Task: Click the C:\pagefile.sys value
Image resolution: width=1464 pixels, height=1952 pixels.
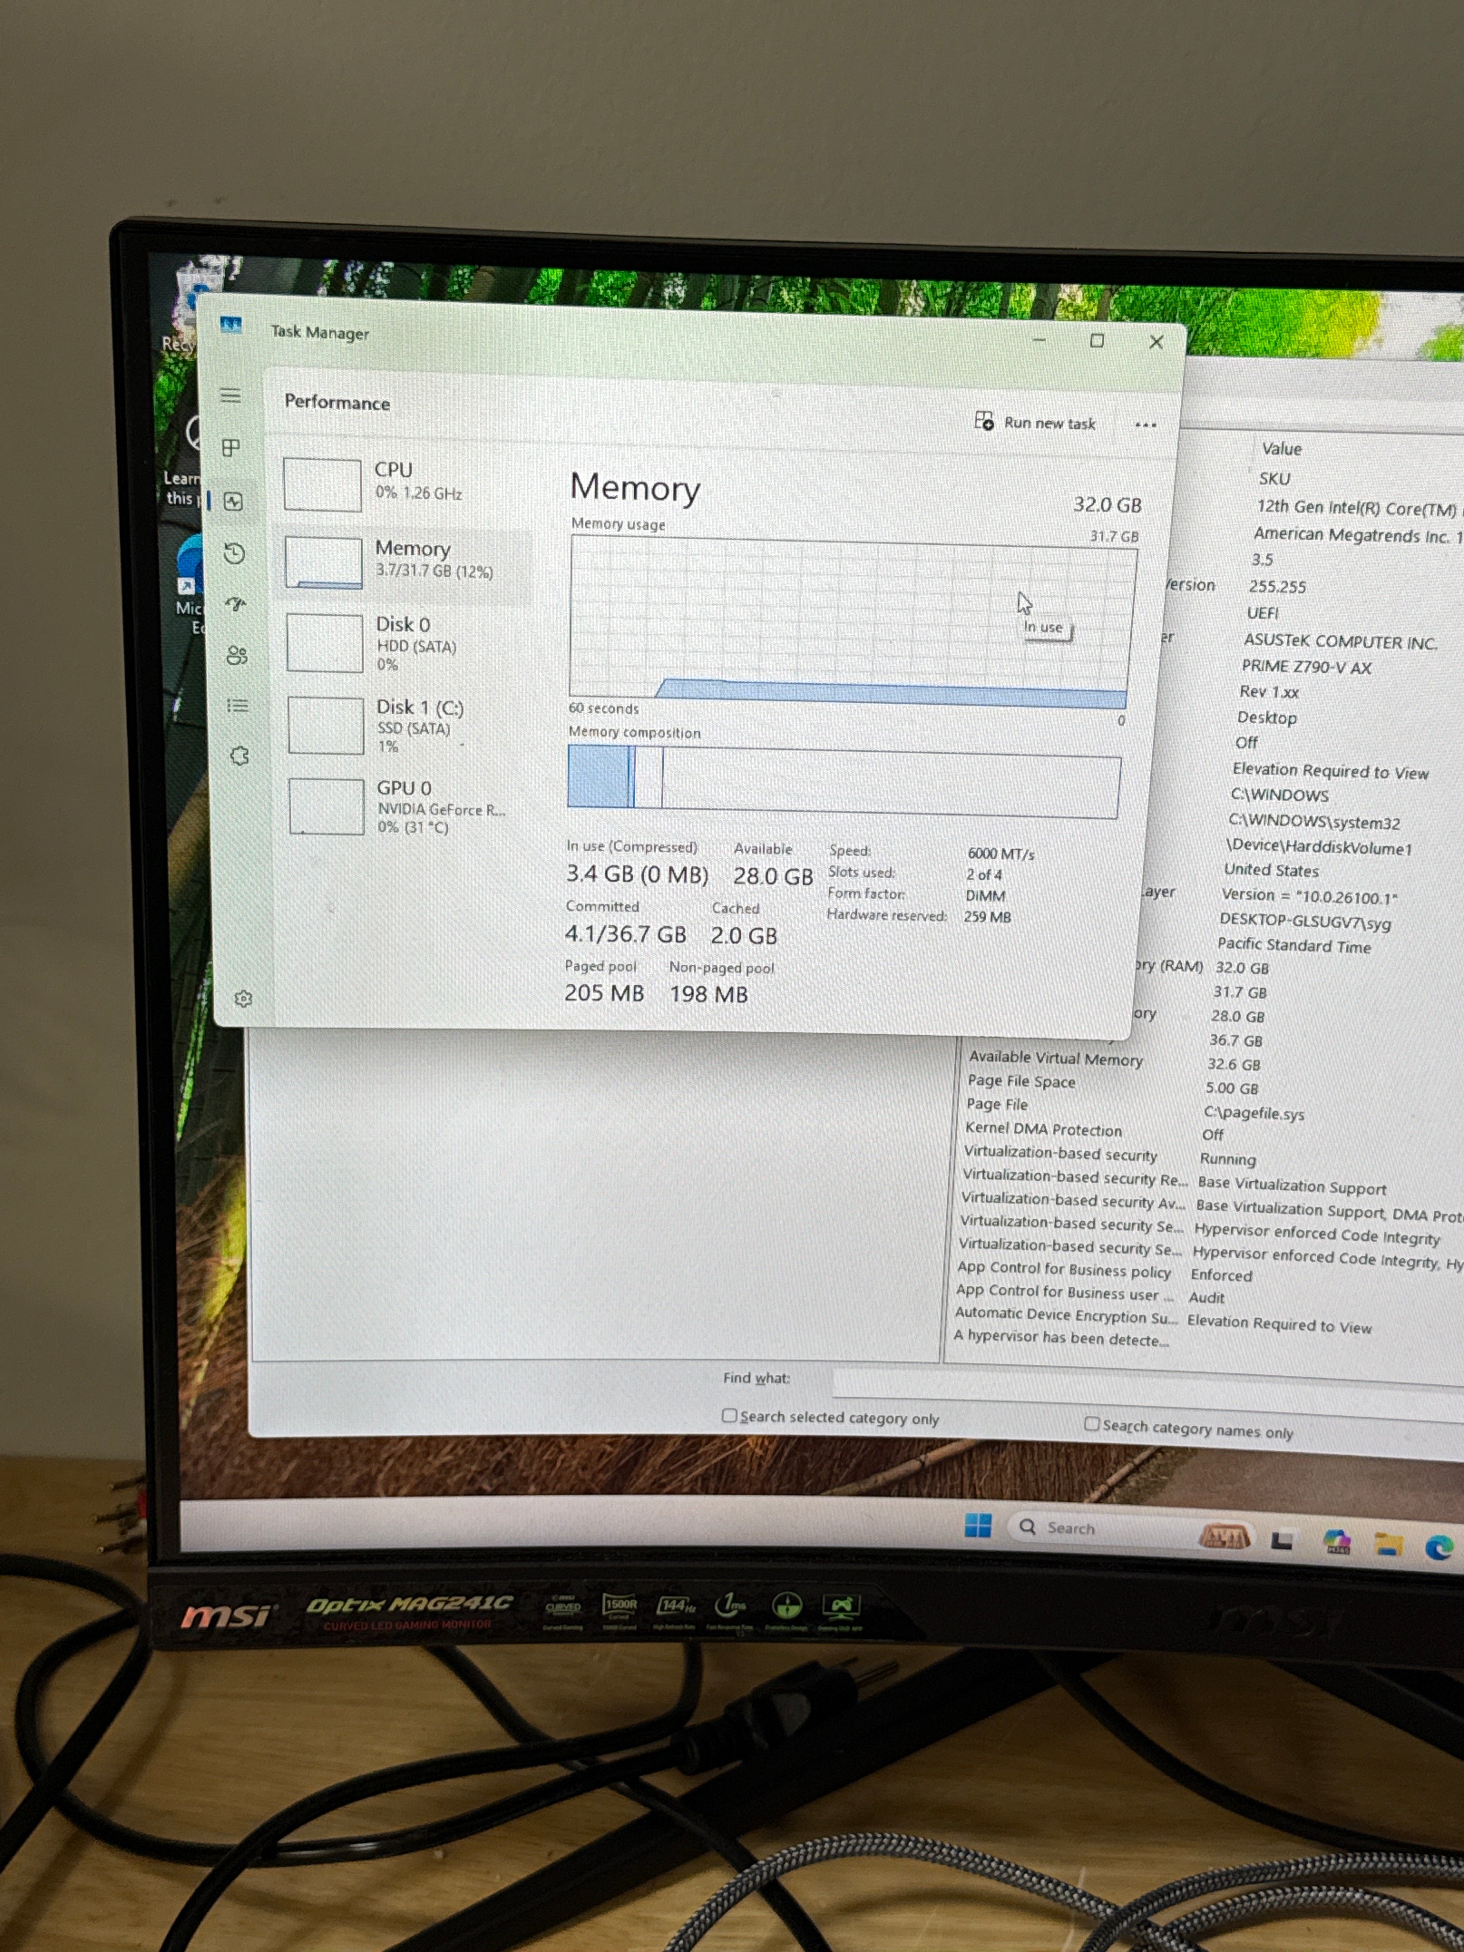Action: pos(1254,1113)
